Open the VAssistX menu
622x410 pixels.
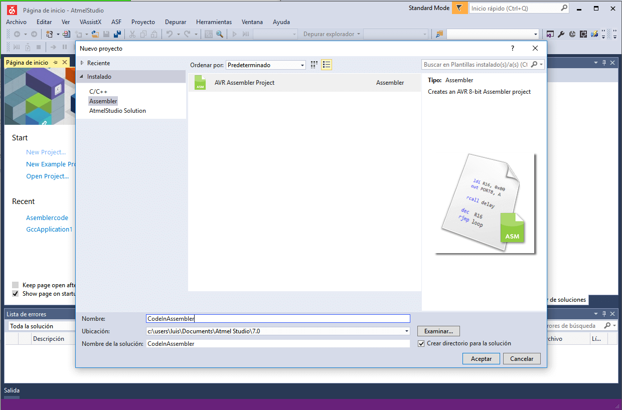pyautogui.click(x=90, y=22)
